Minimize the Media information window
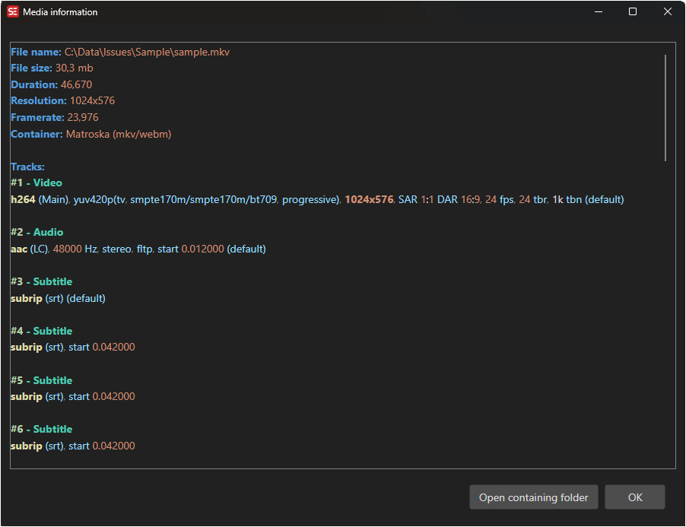The height and width of the screenshot is (527, 686). [598, 12]
